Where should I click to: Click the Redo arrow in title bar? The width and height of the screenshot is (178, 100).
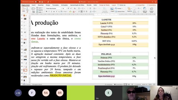pyautogui.click(x=48, y=2)
